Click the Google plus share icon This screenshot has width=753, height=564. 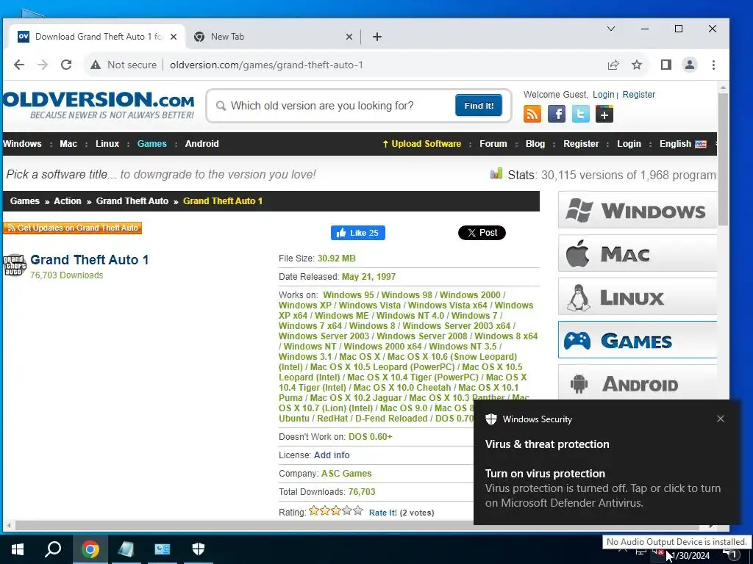[604, 114]
